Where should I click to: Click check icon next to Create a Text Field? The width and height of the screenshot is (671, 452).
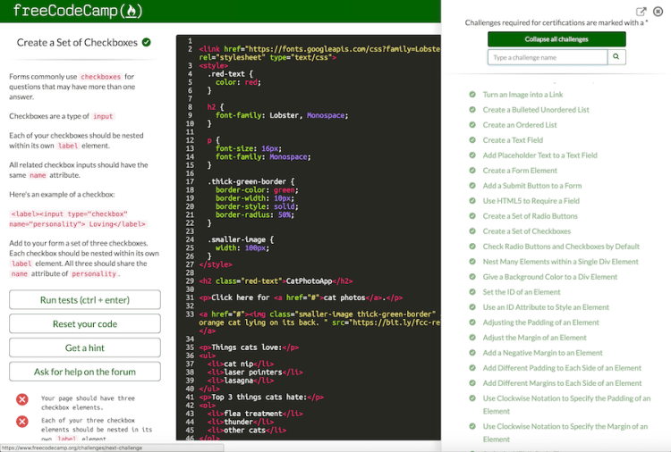pyautogui.click(x=472, y=140)
